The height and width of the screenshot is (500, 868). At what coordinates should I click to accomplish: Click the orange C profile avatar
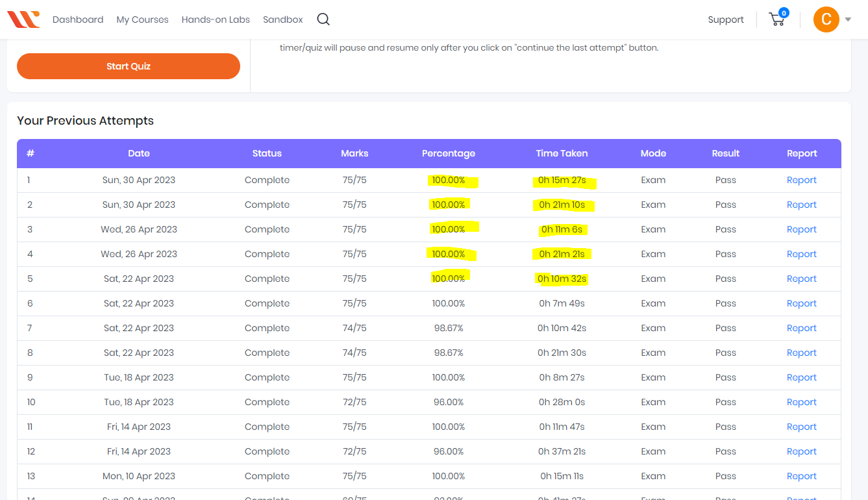pos(826,19)
